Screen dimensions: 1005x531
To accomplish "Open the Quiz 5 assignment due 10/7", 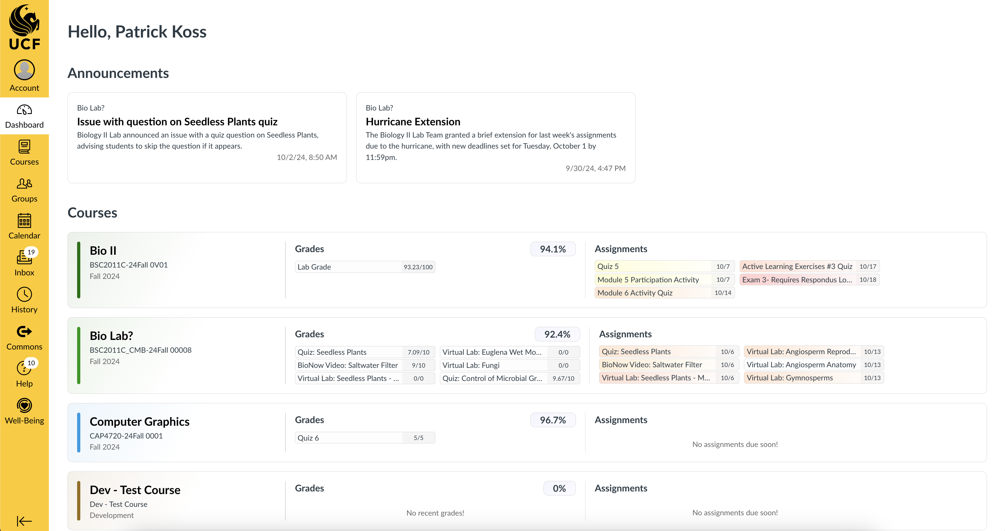I will (x=664, y=266).
